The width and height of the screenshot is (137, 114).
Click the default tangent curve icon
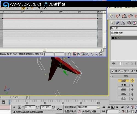tap(79, 112)
